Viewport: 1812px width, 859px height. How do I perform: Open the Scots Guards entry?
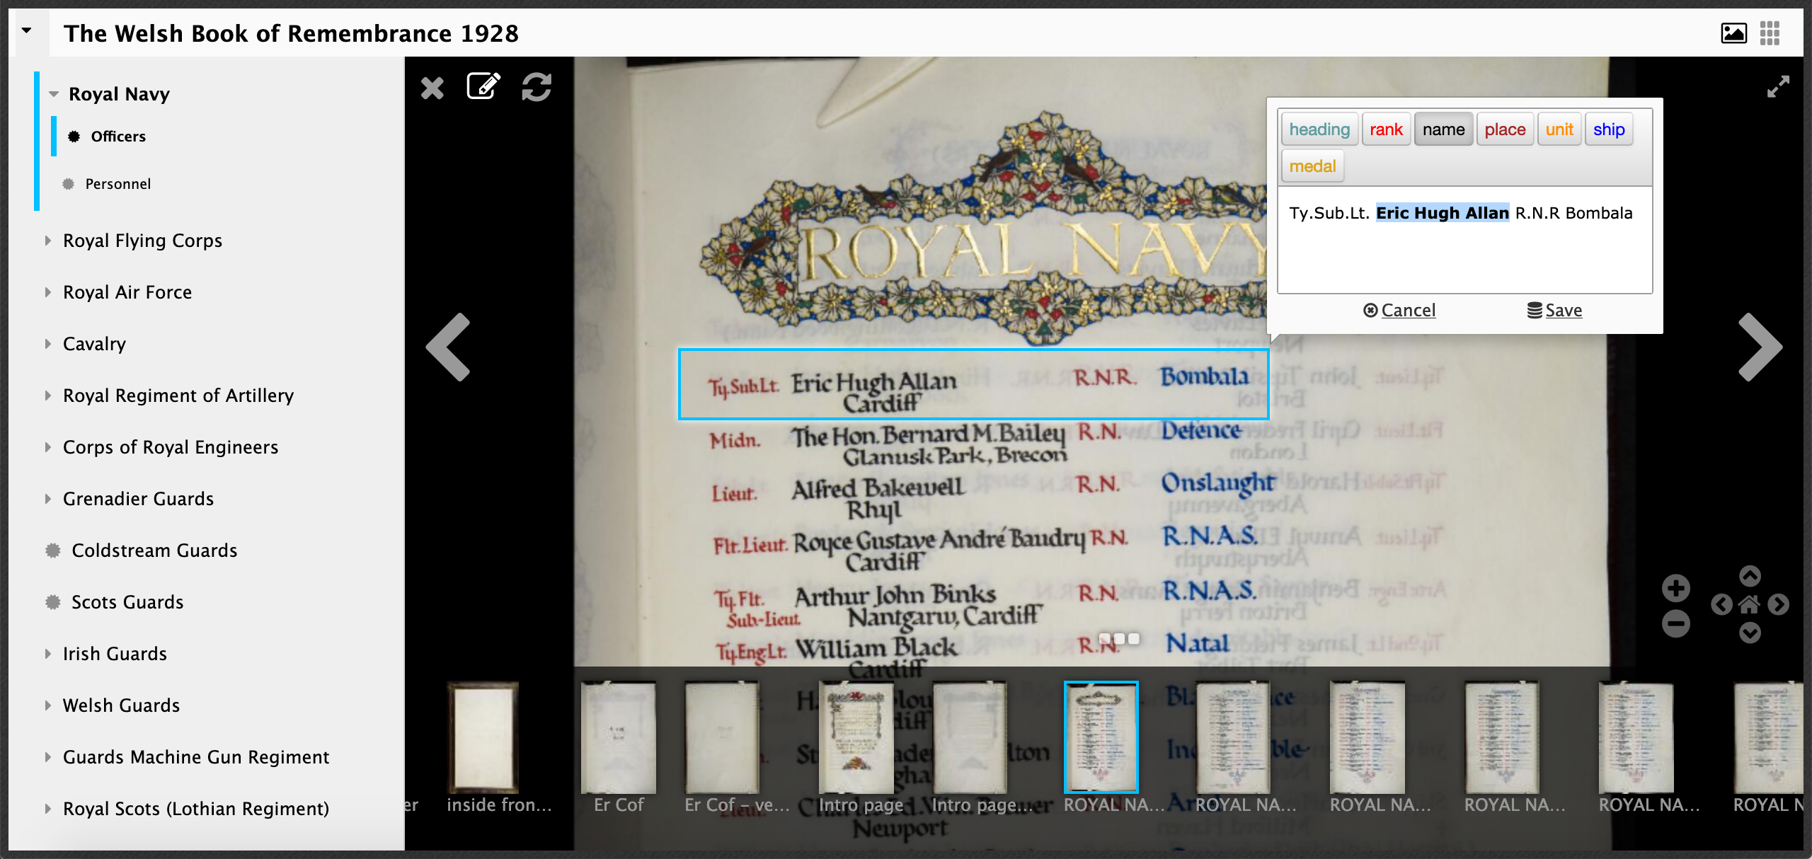127,602
